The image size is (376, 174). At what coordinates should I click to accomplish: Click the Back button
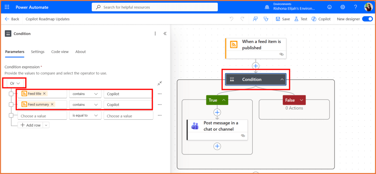[12, 19]
